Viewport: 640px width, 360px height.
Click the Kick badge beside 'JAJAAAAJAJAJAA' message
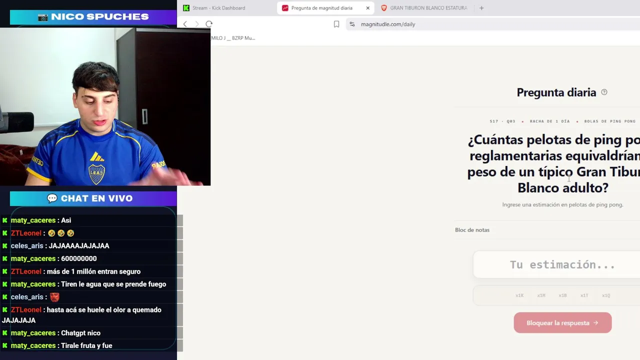point(5,246)
